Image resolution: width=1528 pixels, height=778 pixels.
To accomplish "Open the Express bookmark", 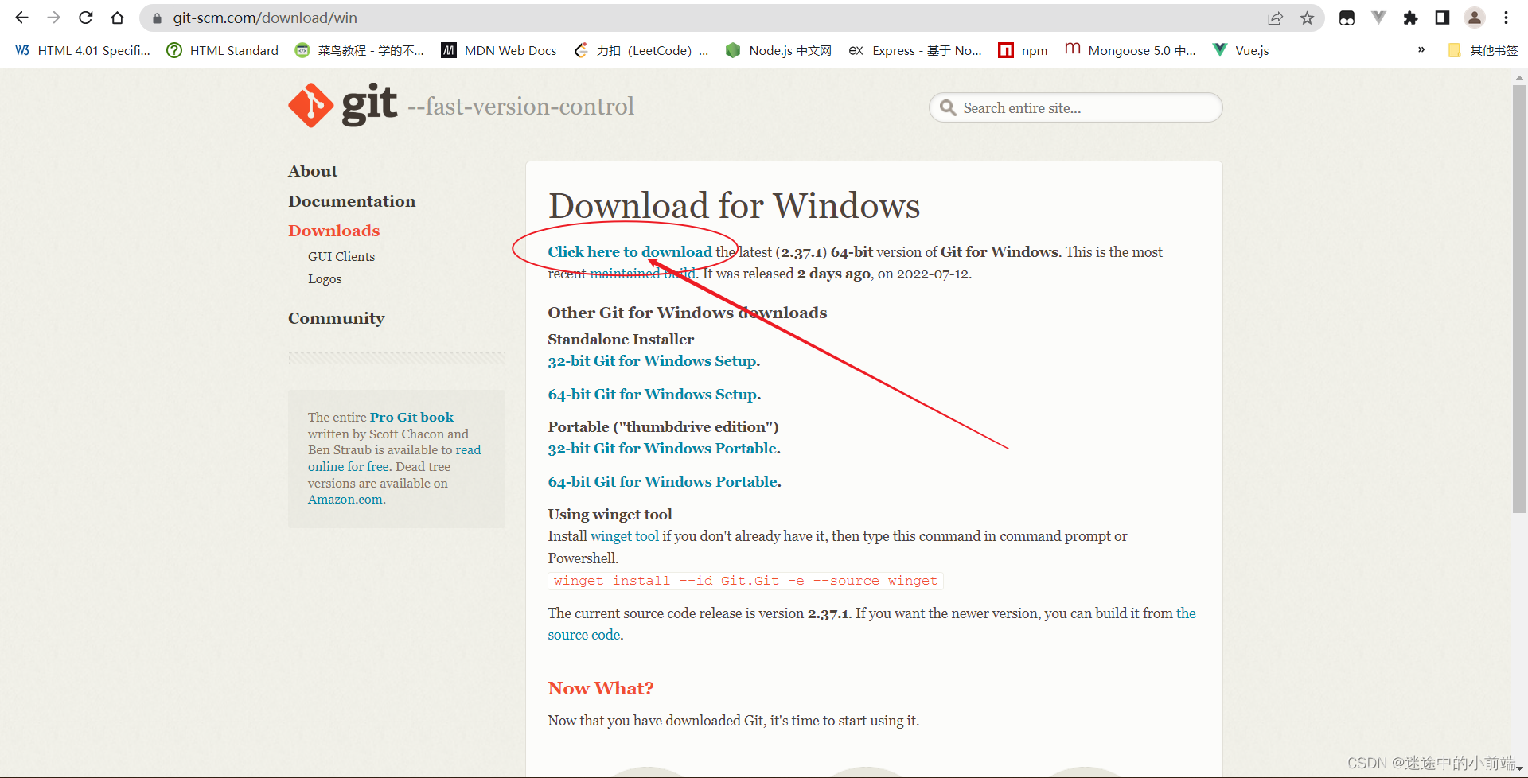I will pyautogui.click(x=915, y=50).
